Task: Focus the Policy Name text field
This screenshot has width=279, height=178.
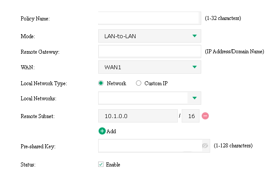Action: [x=149, y=18]
